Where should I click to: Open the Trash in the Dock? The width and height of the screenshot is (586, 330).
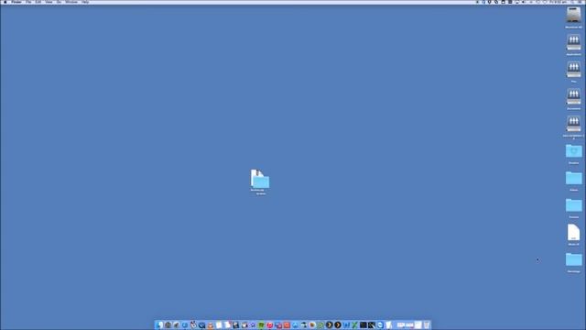click(427, 324)
